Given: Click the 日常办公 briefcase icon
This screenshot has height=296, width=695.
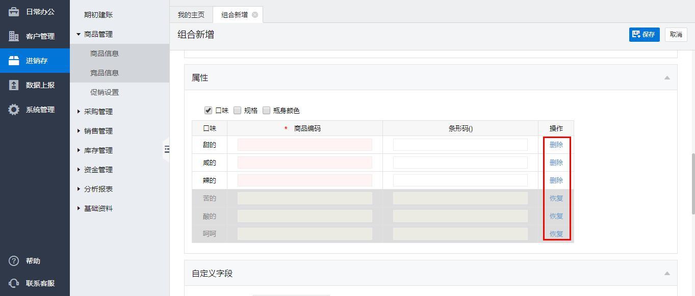Looking at the screenshot, I should [x=14, y=12].
